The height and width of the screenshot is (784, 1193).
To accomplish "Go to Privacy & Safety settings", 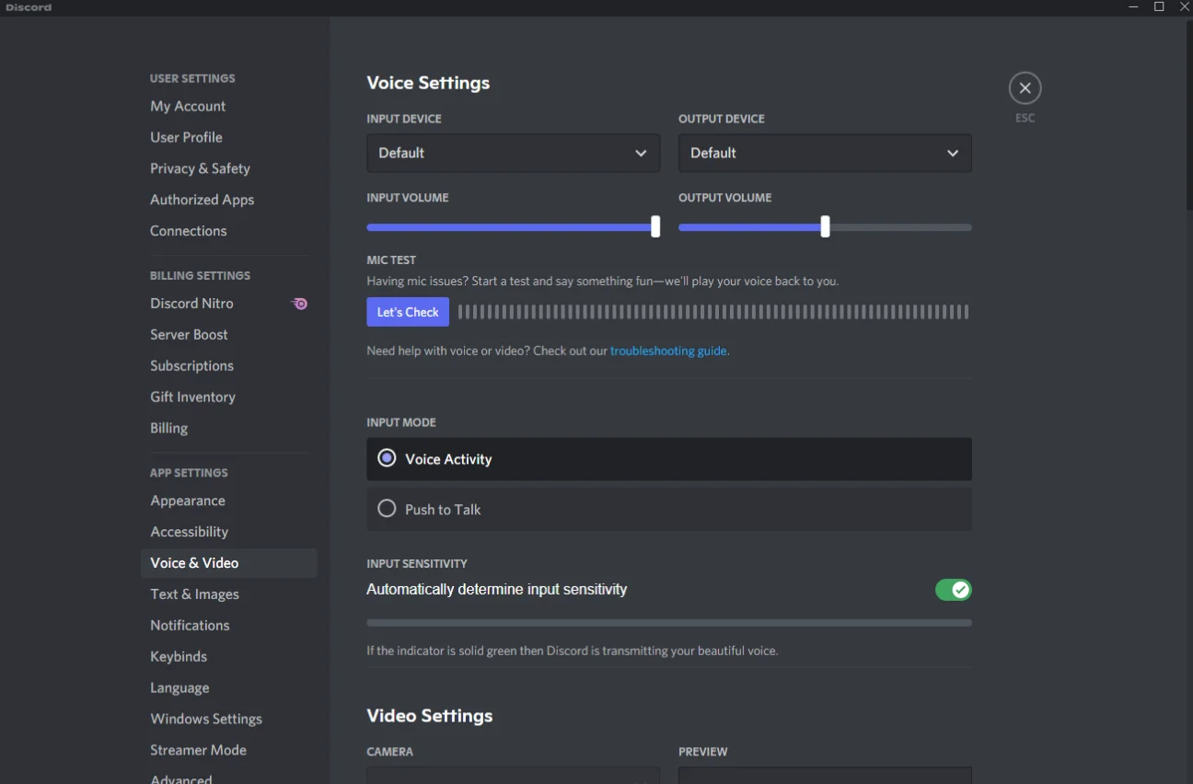I will pos(200,169).
